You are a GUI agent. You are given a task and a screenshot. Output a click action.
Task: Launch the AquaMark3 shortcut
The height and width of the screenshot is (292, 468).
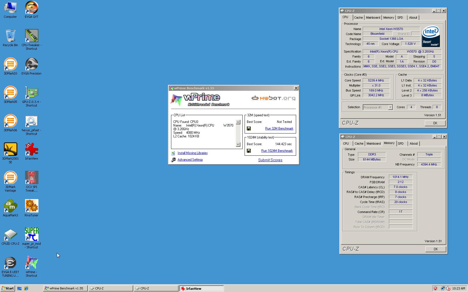click(x=10, y=208)
